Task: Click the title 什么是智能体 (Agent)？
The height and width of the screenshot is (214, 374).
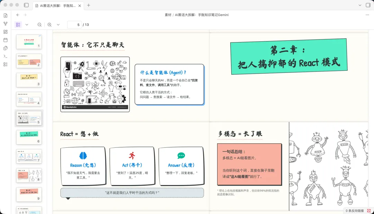Action: (163, 72)
